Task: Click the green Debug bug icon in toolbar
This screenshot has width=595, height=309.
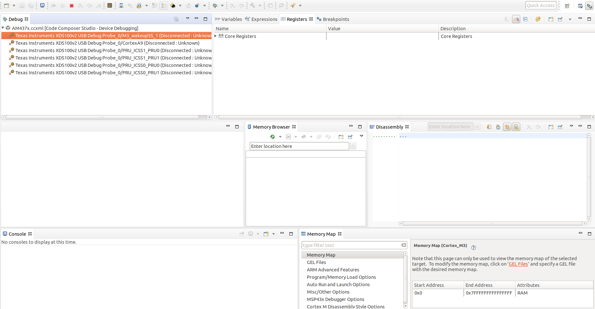Action: (x=215, y=5)
